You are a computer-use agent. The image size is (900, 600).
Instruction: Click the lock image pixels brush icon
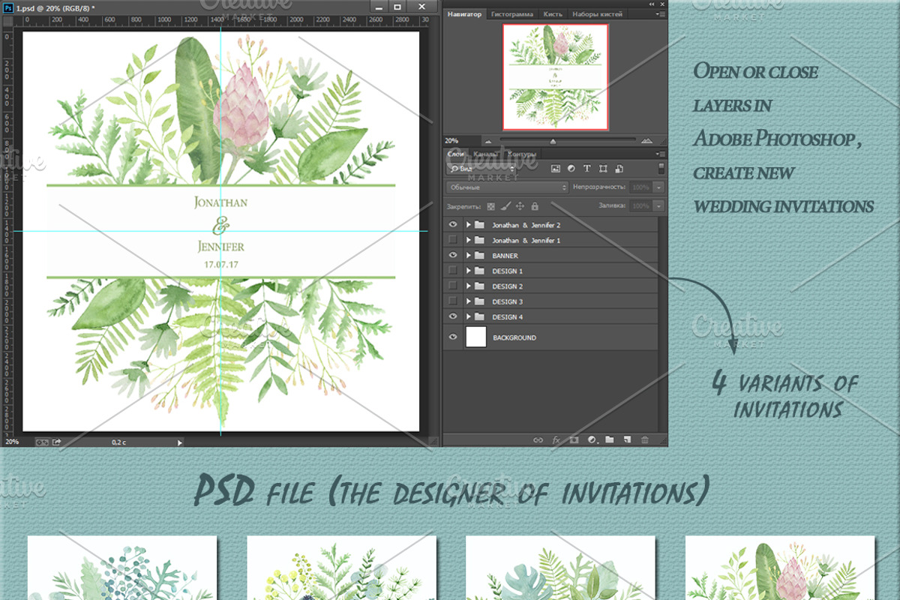pyautogui.click(x=505, y=205)
